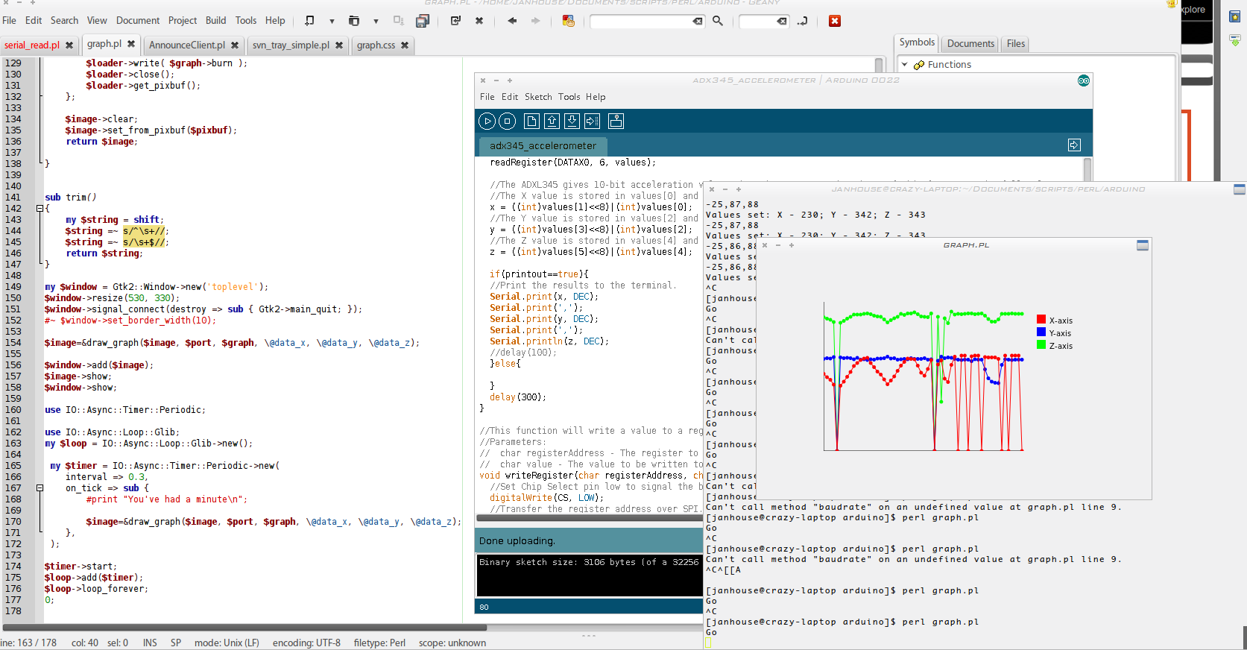The height and width of the screenshot is (650, 1247).
Task: Open the Sketch menu in Arduino
Action: [x=537, y=97]
